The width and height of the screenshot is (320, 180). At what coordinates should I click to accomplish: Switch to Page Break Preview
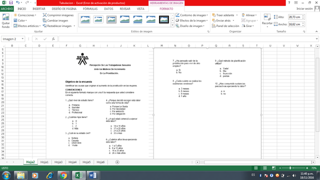point(273,168)
